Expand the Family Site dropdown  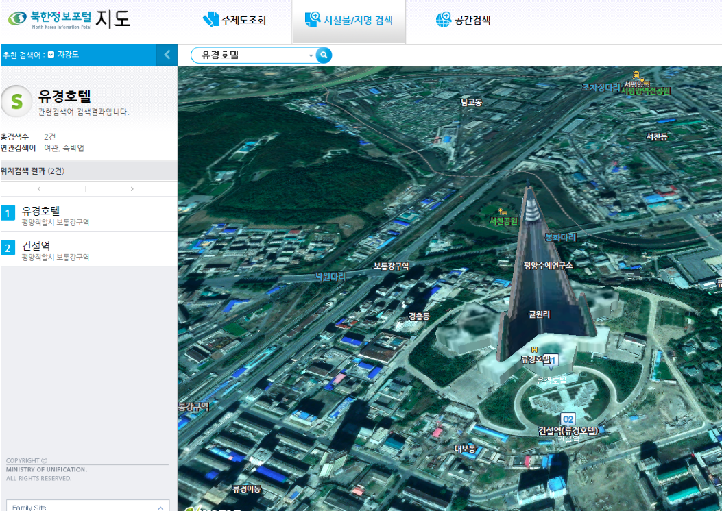pyautogui.click(x=160, y=507)
